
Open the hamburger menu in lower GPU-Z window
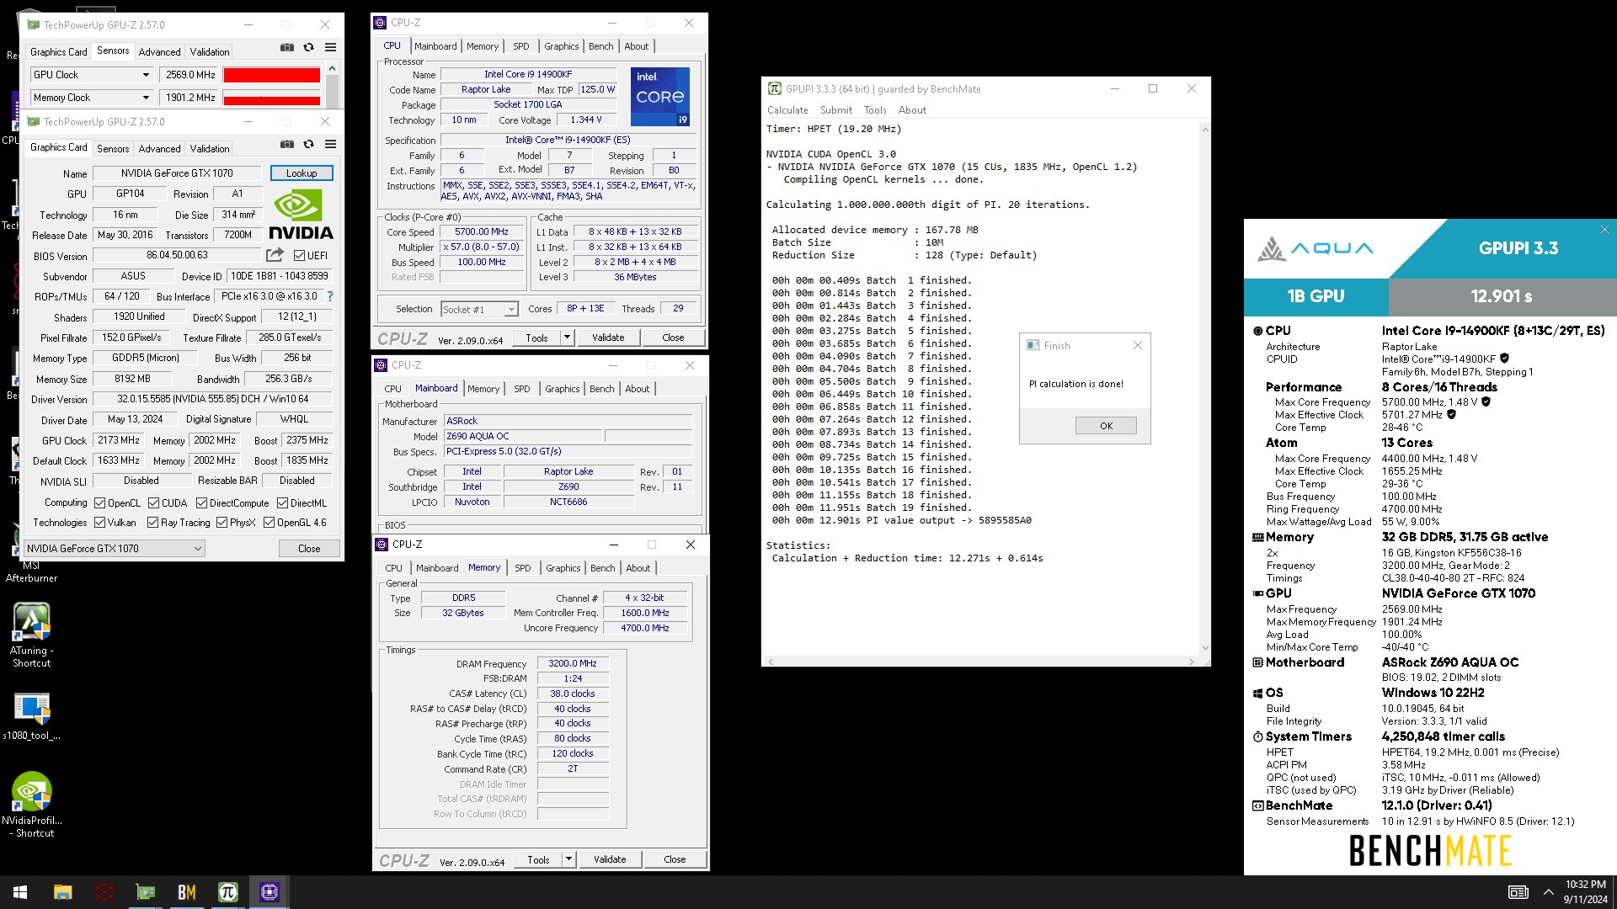pos(331,145)
